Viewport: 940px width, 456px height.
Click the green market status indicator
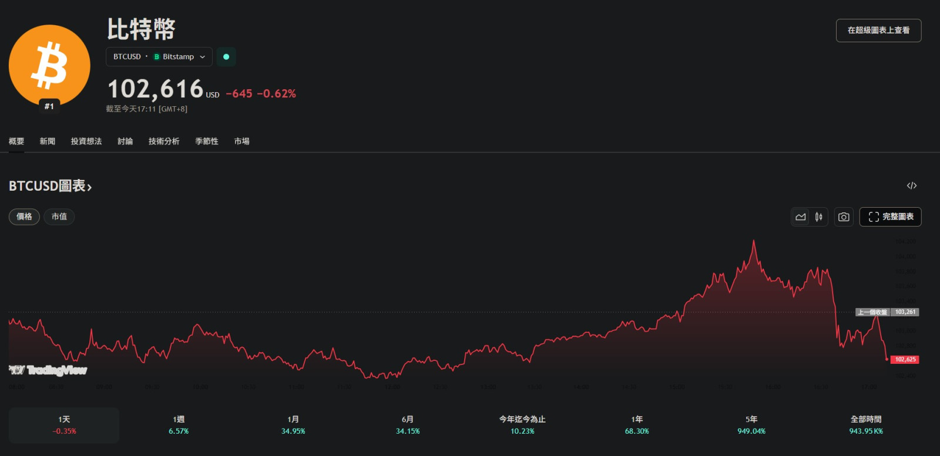pyautogui.click(x=226, y=57)
